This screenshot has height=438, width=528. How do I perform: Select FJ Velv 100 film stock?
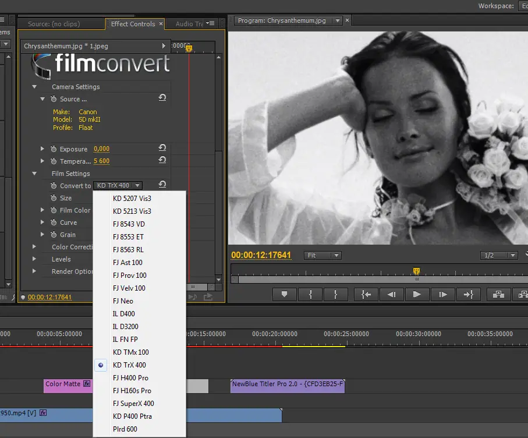coord(129,288)
